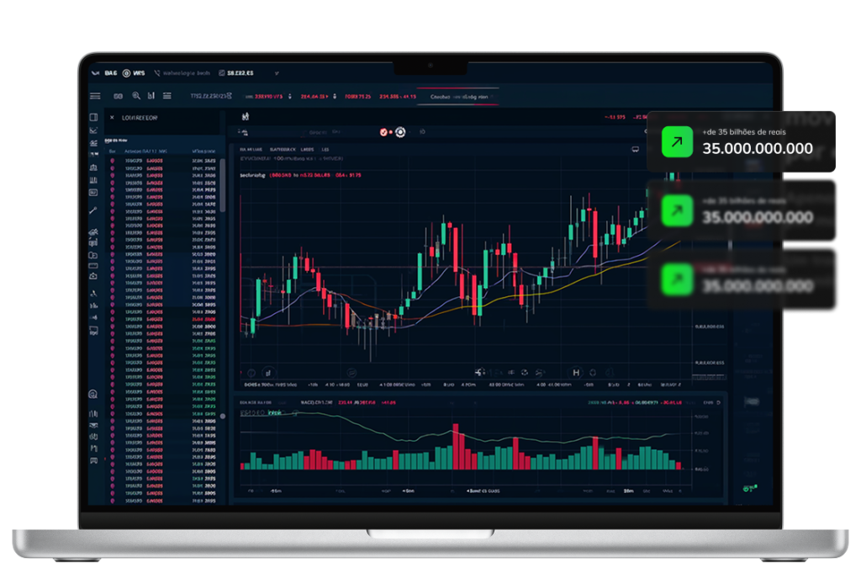Click the list view icon in toolbar
Screen dimensions: 861x568
click(165, 97)
